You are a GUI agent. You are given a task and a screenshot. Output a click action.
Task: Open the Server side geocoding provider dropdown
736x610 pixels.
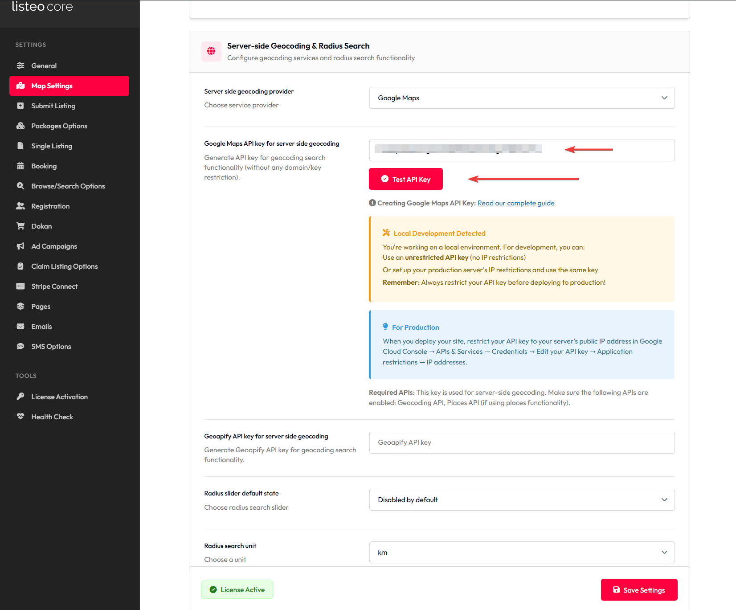click(x=521, y=98)
